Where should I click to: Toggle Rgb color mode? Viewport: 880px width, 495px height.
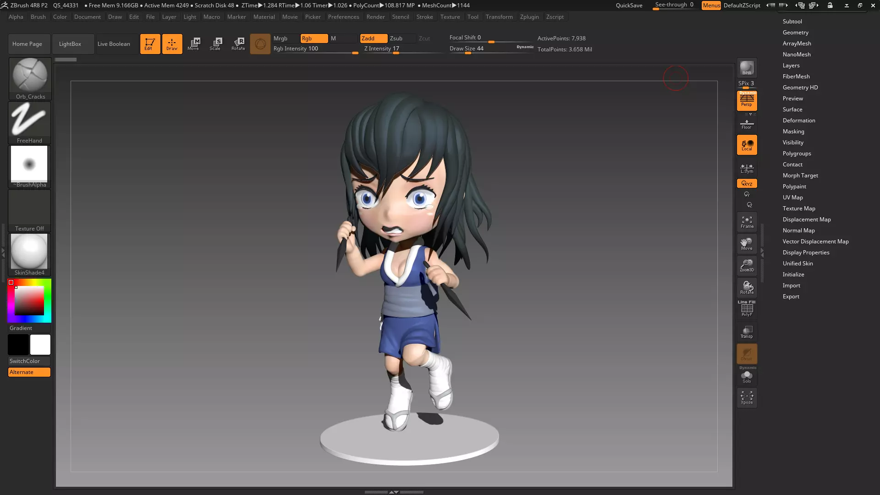point(314,38)
